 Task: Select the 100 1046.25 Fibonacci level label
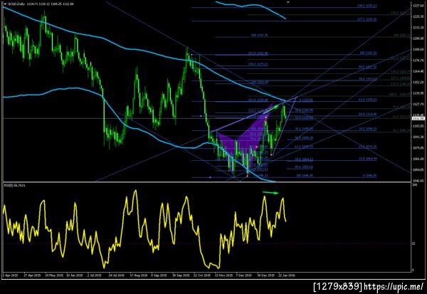(x=305, y=175)
